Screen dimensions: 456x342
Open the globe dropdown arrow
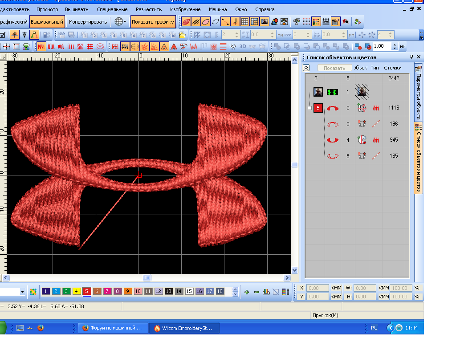125,21
